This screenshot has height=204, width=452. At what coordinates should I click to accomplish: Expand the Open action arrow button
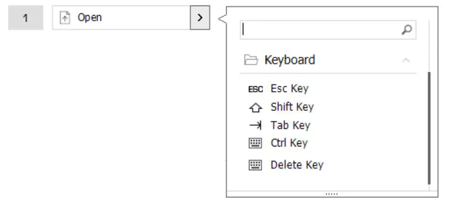200,18
